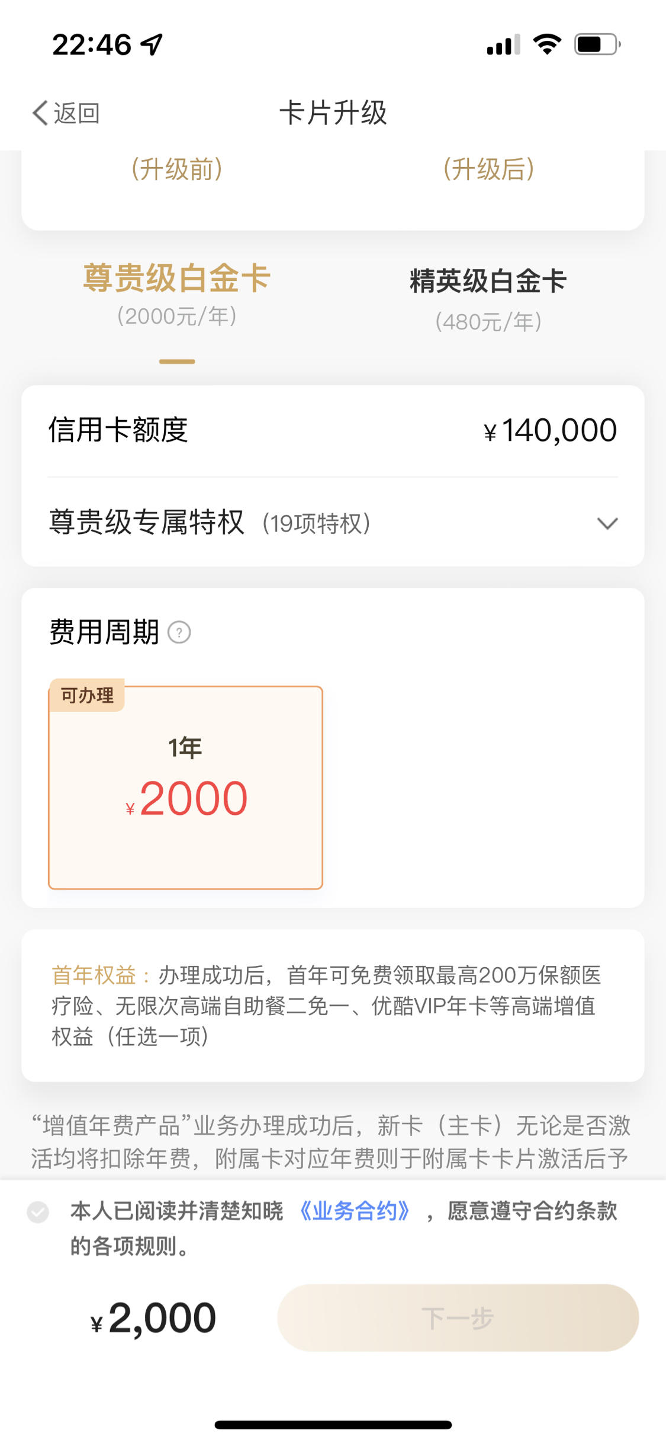Tap the 可办理 badge on fee card
The image size is (666, 1443).
tap(87, 695)
